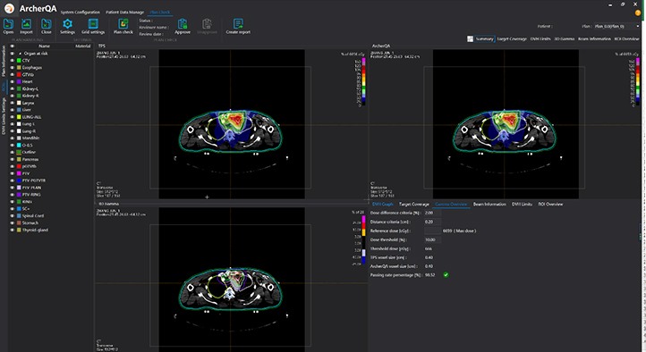Open the top DVH Limits tab
Screen dimensions: 646x352
pyautogui.click(x=540, y=38)
